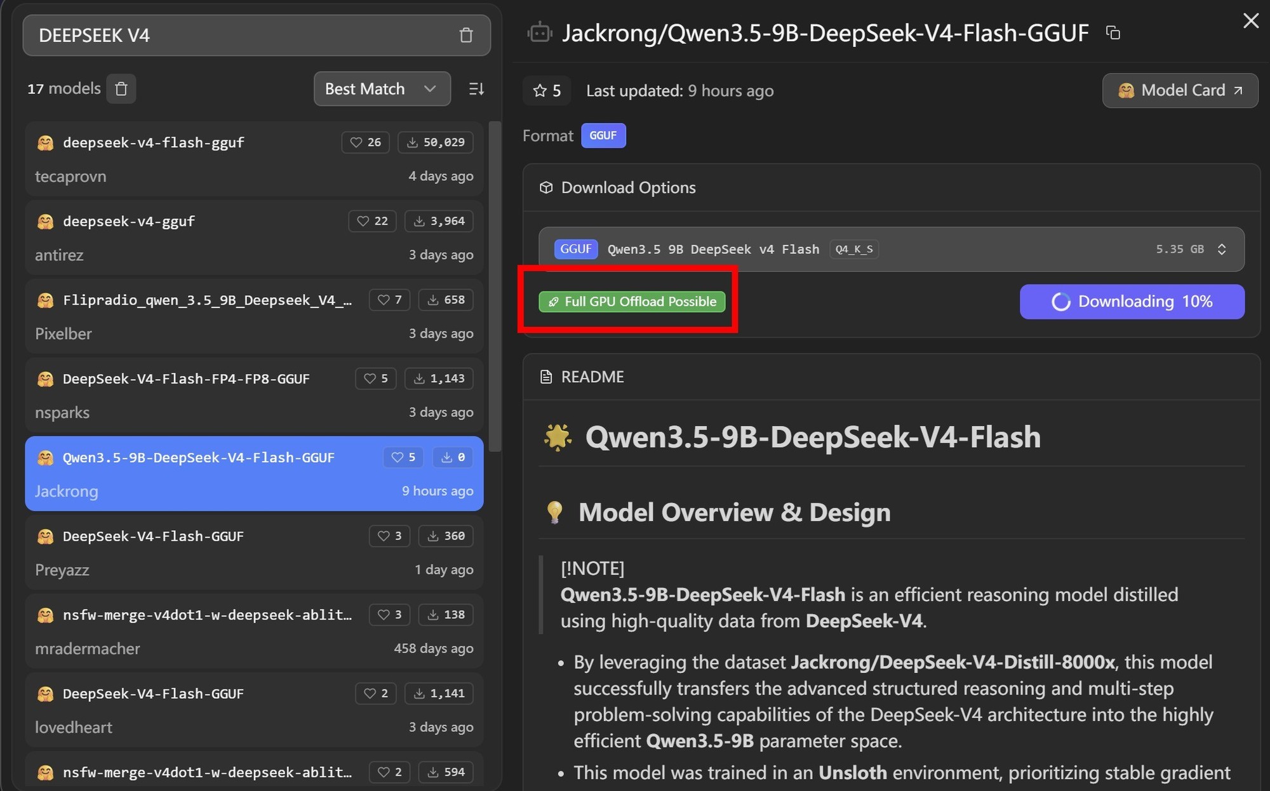Select the Flipradio_qwen_3.5_9B_Deepseek_V4 model
This screenshot has height=791, width=1270.
(x=254, y=316)
